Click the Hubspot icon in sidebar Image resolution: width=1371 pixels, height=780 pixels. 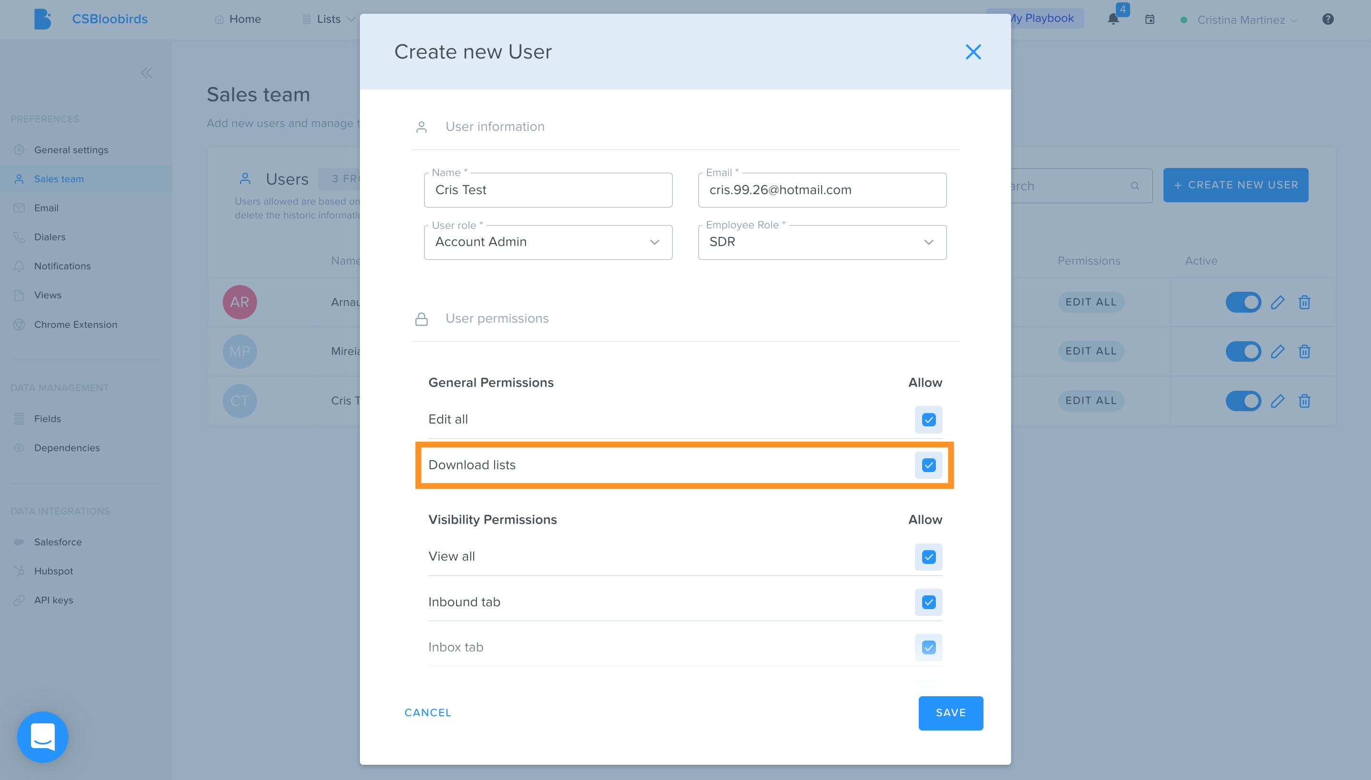[x=19, y=571]
